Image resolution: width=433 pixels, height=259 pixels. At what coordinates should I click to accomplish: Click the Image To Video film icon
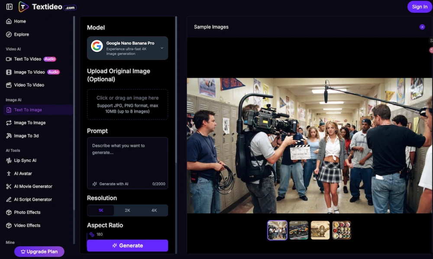(9, 72)
